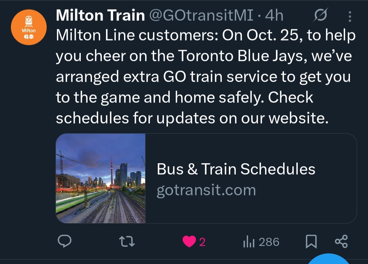
Task: Click the like count number 2
Action: pyautogui.click(x=202, y=242)
